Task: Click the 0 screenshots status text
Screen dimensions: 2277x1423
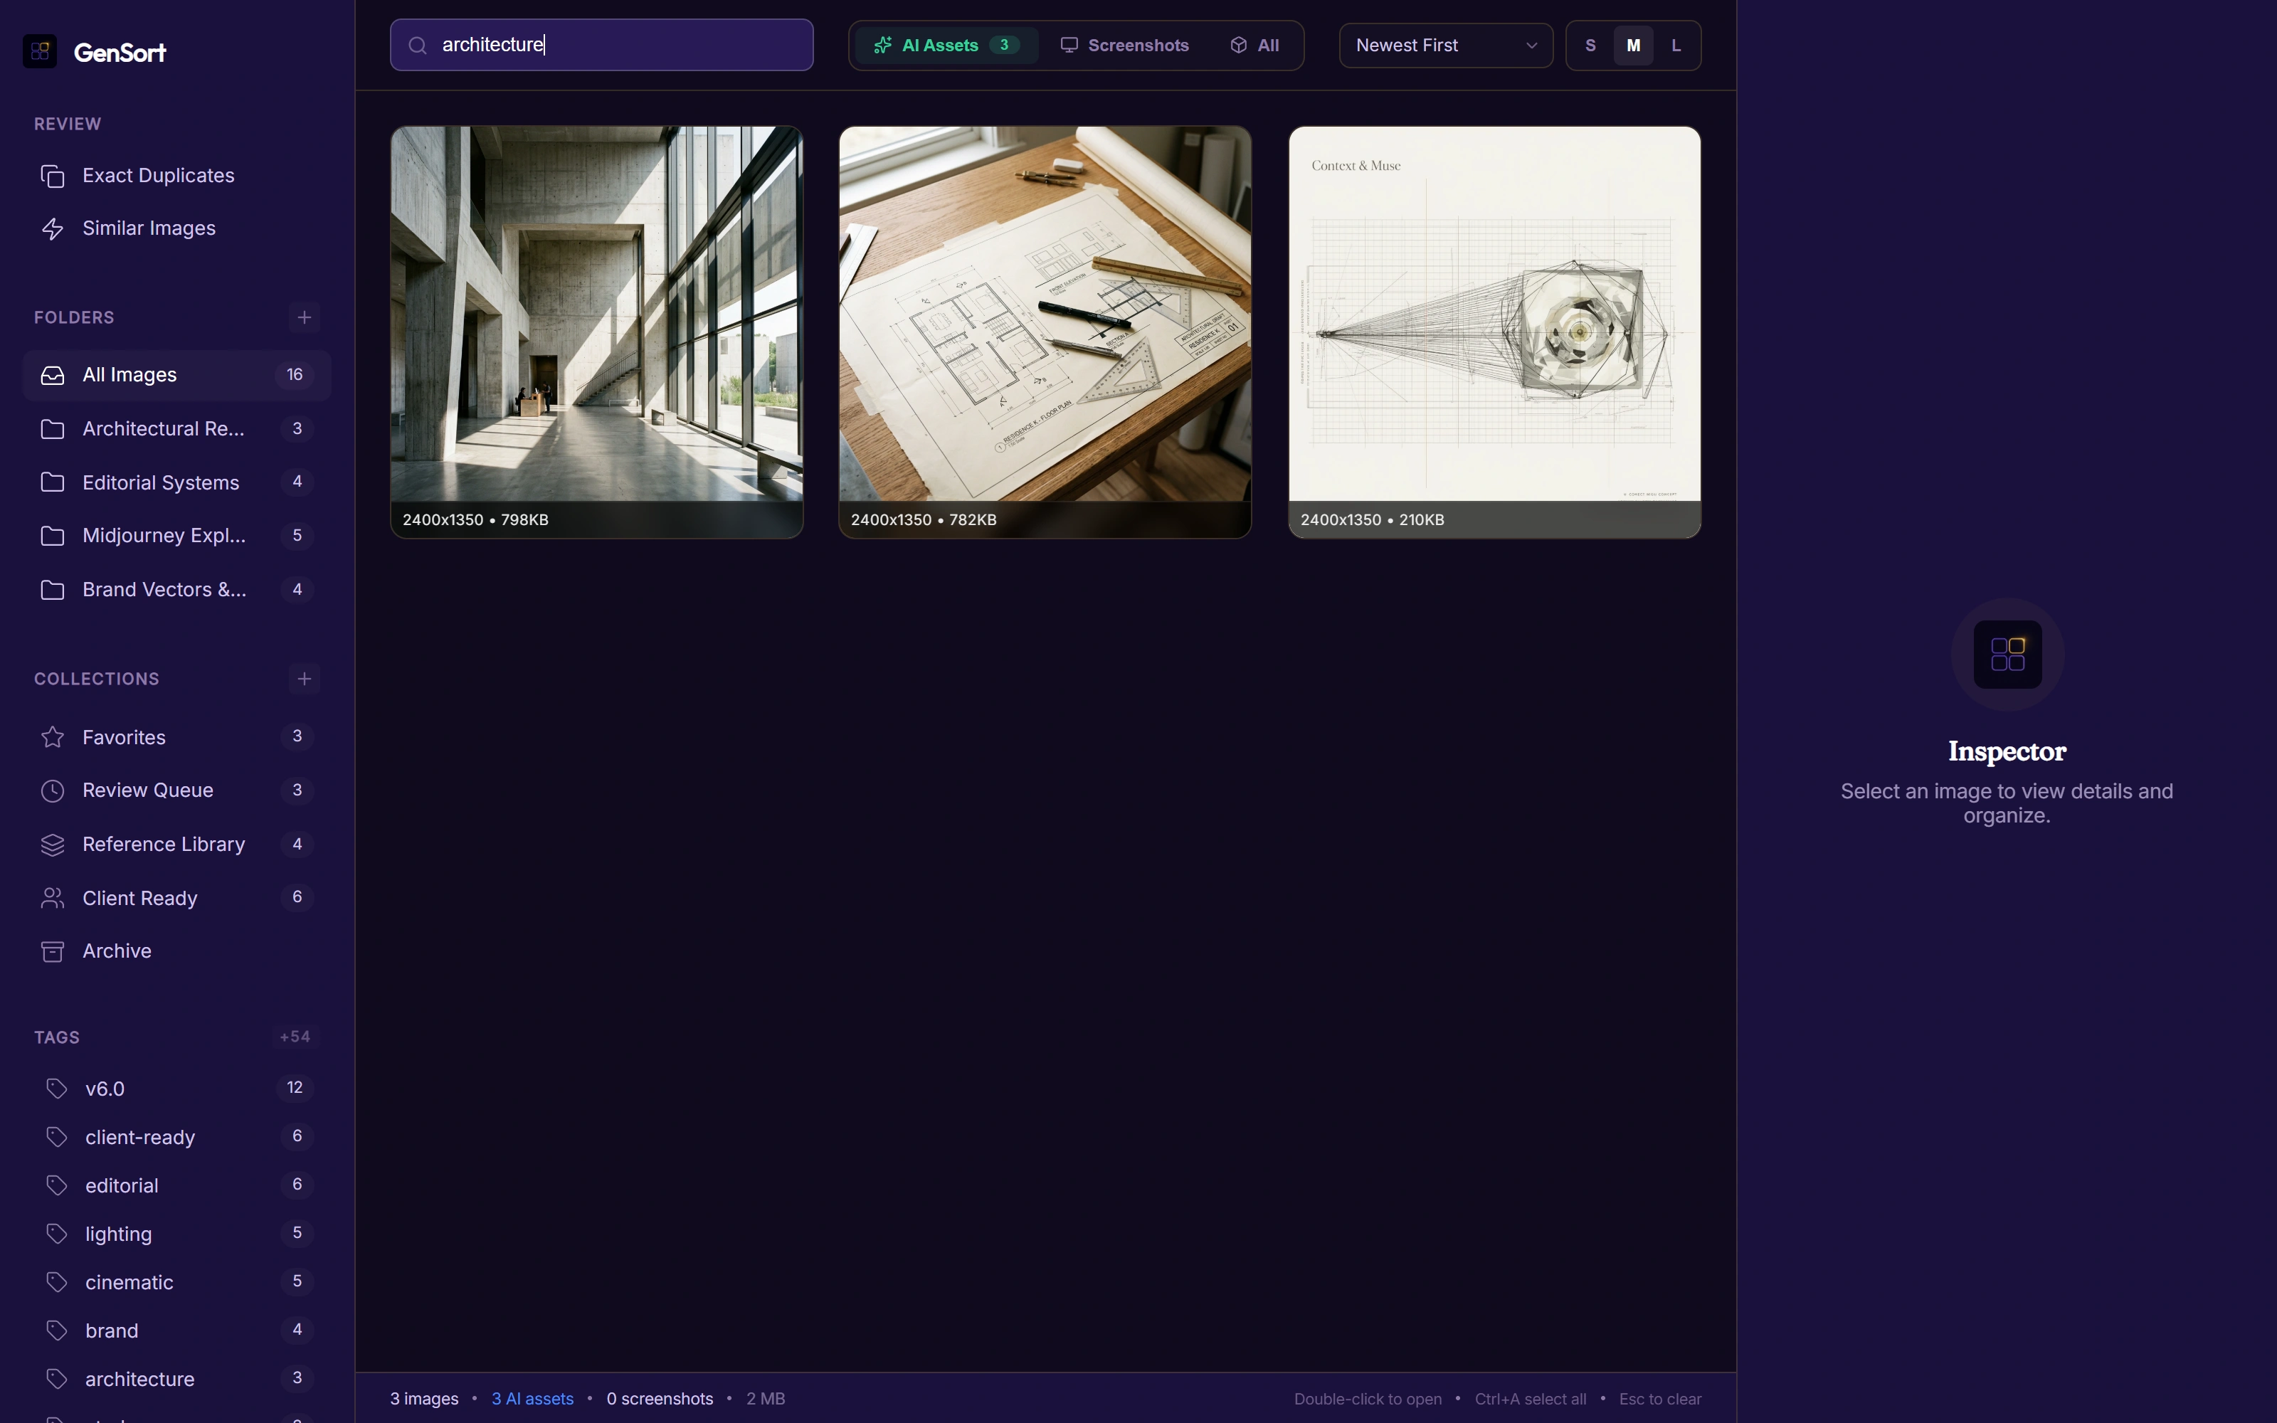Action: pos(660,1399)
